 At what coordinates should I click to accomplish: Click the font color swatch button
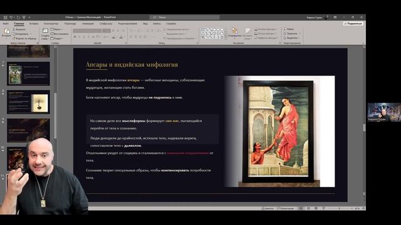coord(121,37)
